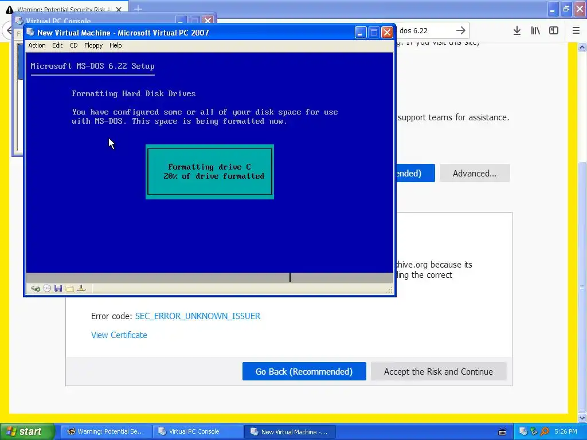Click the Firefox vertical scrollbar thumb
Screen dimensions: 587x440
(582, 287)
